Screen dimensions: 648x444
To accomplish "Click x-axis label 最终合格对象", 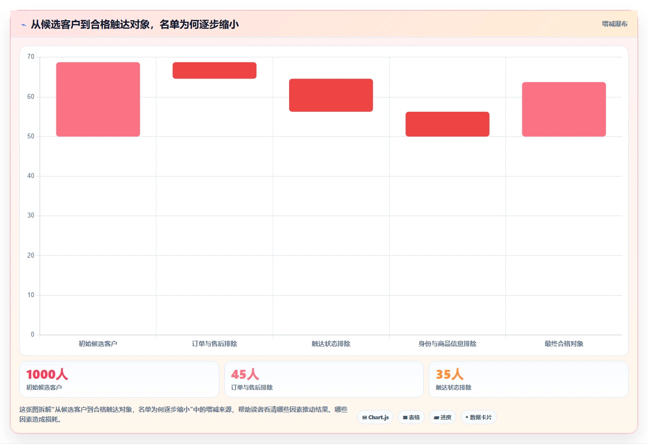I will (564, 344).
